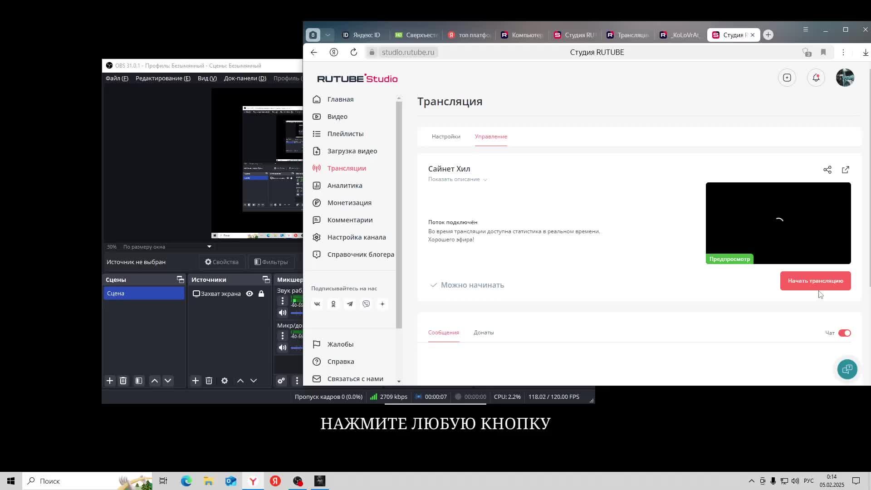Click the add video plus icon in header
871x490 pixels.
[787, 78]
